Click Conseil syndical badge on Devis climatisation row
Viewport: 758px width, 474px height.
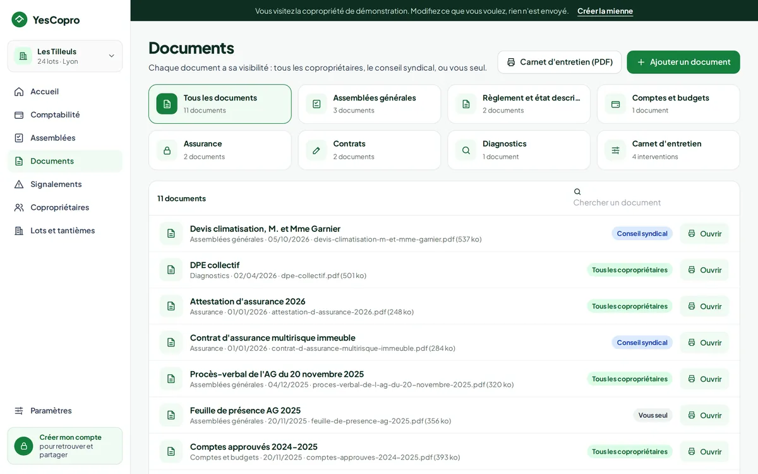[642, 233]
